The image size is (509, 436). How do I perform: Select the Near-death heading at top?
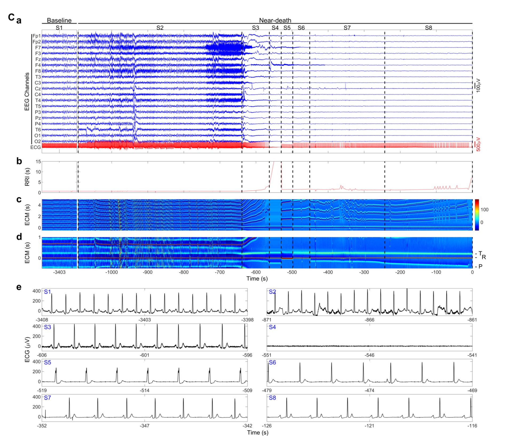(275, 21)
